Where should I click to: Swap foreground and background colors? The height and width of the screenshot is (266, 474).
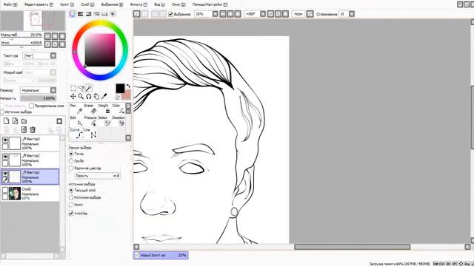click(x=128, y=86)
